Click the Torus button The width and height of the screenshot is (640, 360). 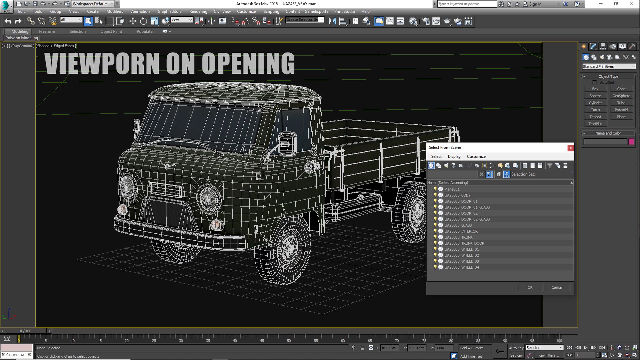[x=595, y=110]
